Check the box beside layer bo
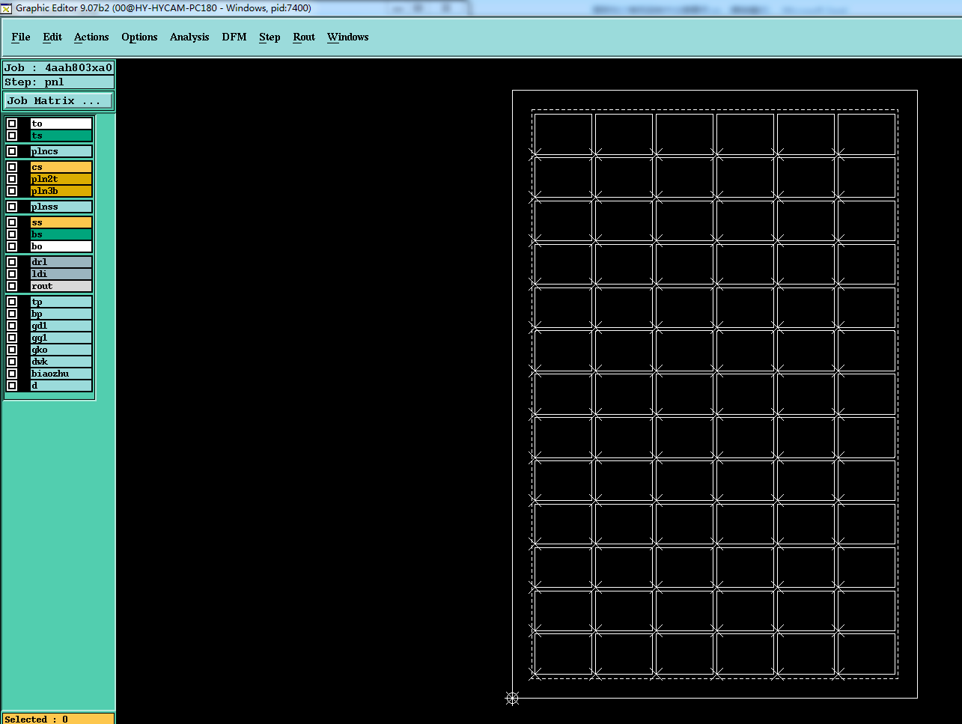This screenshot has height=724, width=962. pos(12,246)
